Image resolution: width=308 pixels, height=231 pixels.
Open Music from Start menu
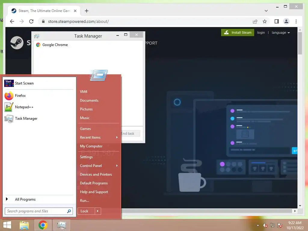tap(85, 118)
